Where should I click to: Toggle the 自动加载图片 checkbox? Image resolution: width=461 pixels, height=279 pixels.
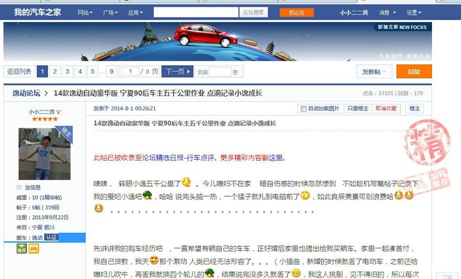[304, 109]
